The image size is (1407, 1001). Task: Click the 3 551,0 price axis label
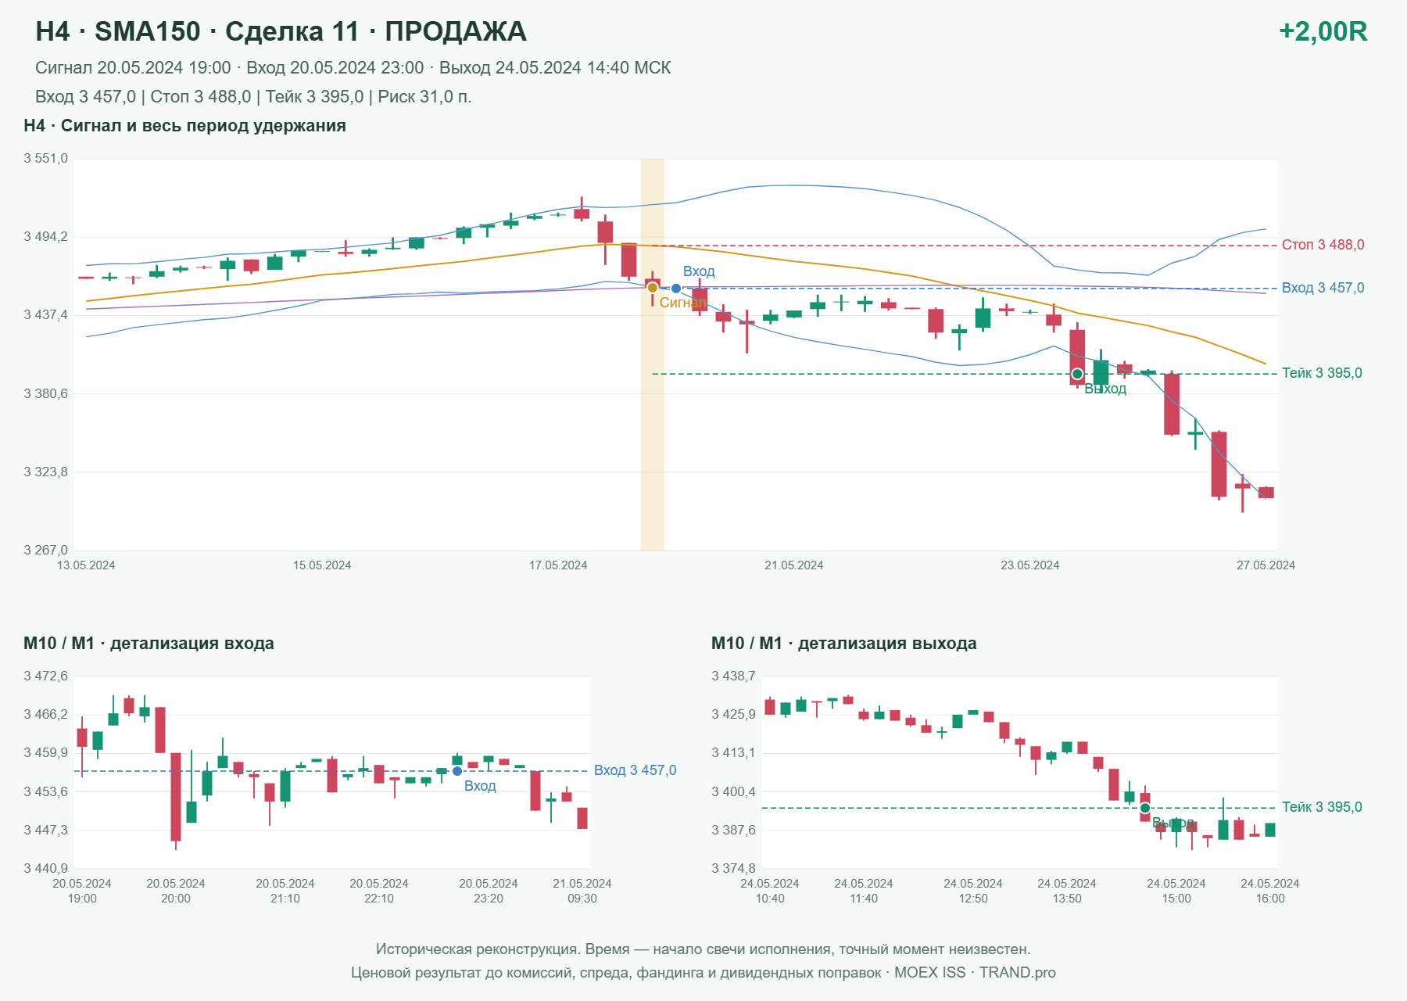(46, 159)
